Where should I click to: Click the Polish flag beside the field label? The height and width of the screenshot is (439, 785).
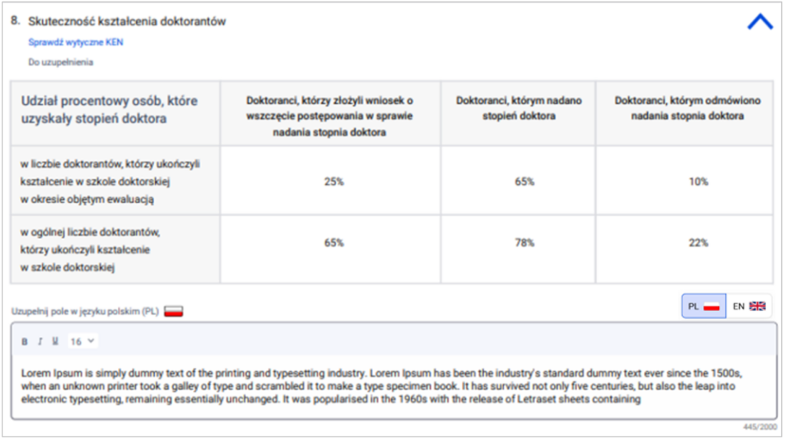pyautogui.click(x=173, y=311)
